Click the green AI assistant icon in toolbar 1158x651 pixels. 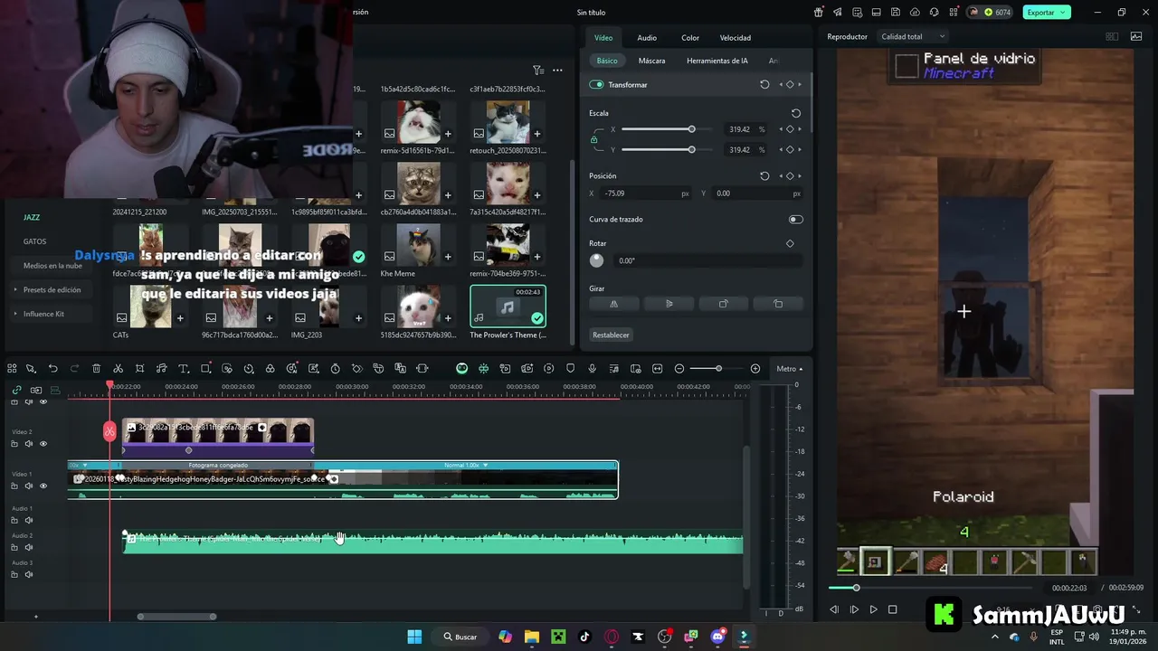(461, 369)
